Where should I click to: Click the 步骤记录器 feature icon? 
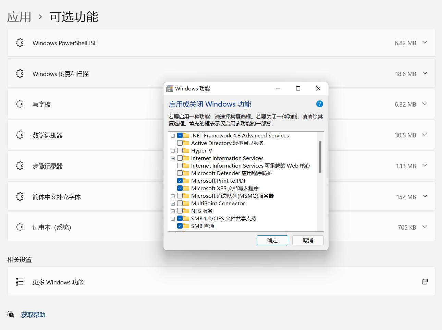click(x=20, y=166)
